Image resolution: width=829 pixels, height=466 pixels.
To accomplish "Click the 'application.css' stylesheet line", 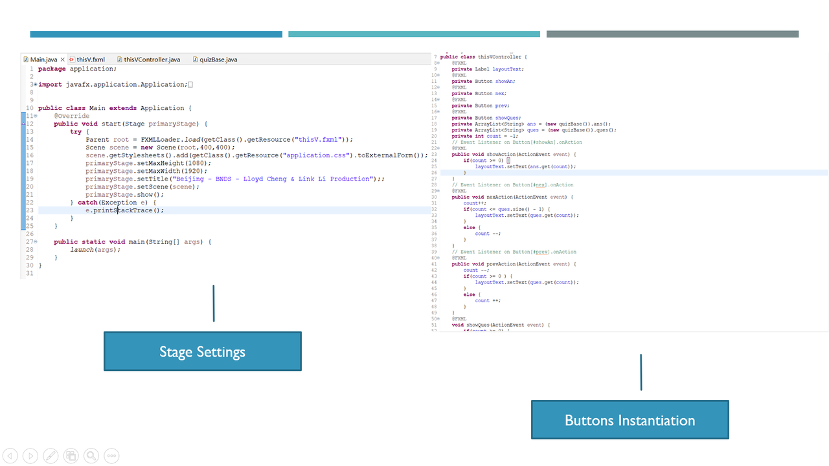I will 256,155.
